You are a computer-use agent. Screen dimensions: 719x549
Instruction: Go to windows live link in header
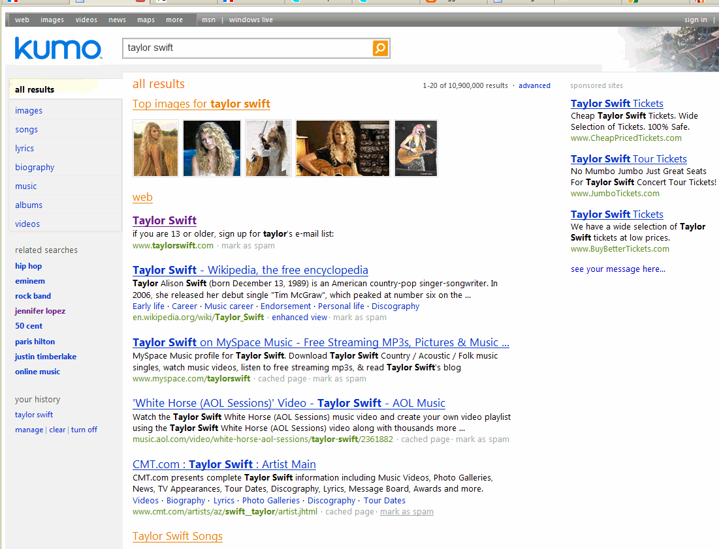pyautogui.click(x=251, y=20)
